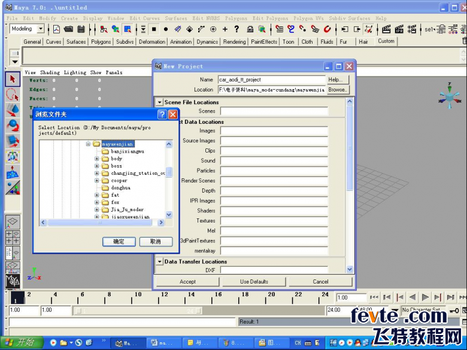Click the magnet snap icon
The width and height of the screenshot is (467, 350).
click(x=327, y=29)
